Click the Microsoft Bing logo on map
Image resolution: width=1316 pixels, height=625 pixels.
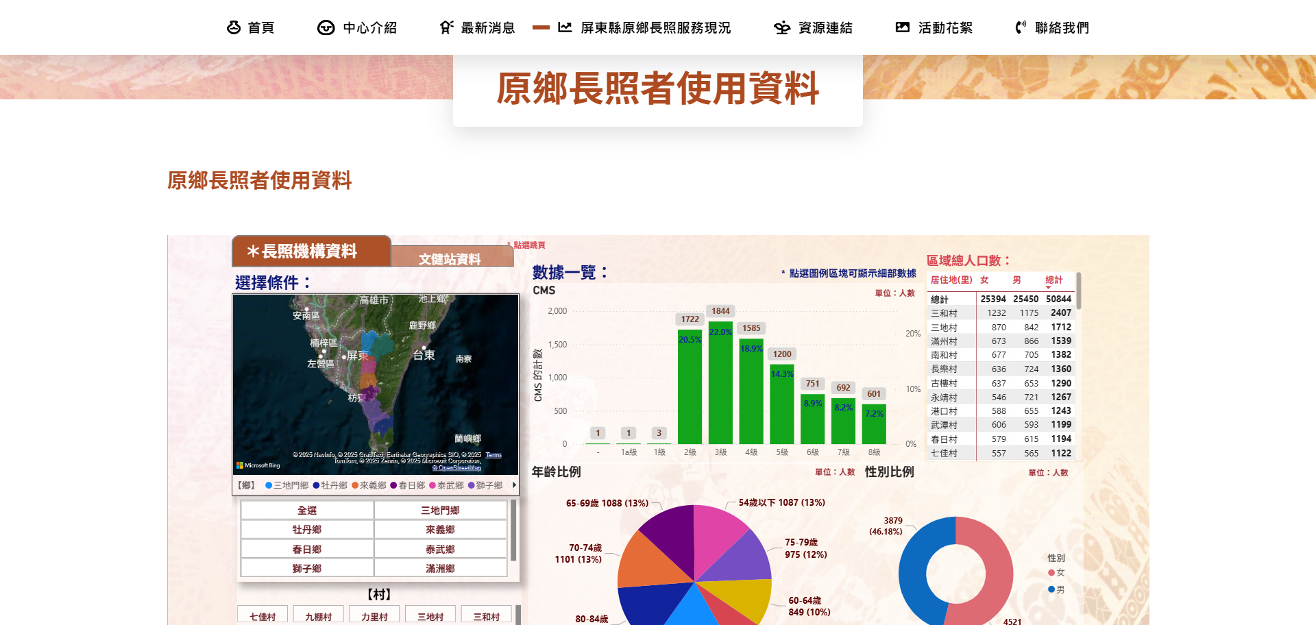point(258,465)
